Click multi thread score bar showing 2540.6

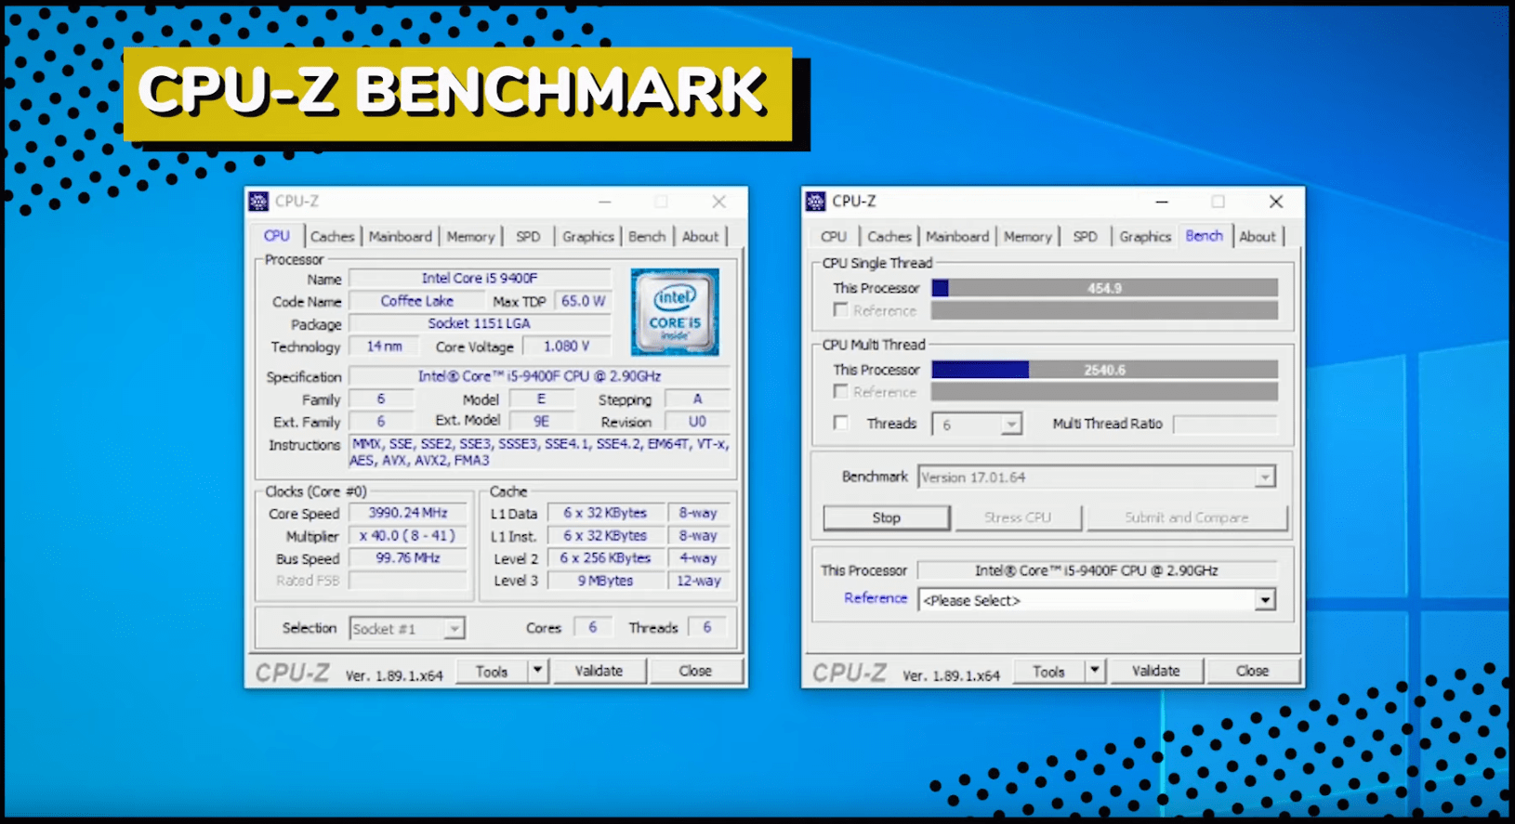1104,370
